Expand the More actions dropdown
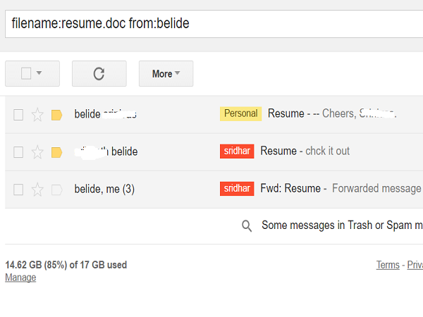 tap(166, 73)
